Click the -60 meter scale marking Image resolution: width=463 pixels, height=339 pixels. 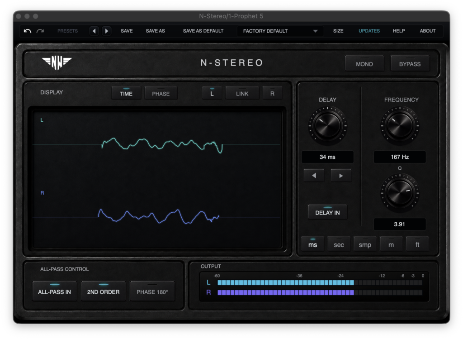(x=217, y=276)
